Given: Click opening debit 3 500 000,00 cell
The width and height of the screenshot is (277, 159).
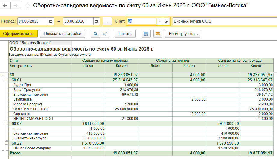Looking at the screenshot, I should coord(94,138).
